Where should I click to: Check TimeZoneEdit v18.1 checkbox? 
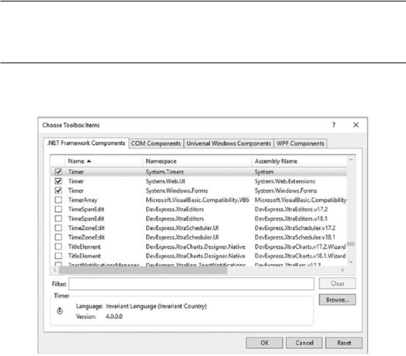pos(59,237)
